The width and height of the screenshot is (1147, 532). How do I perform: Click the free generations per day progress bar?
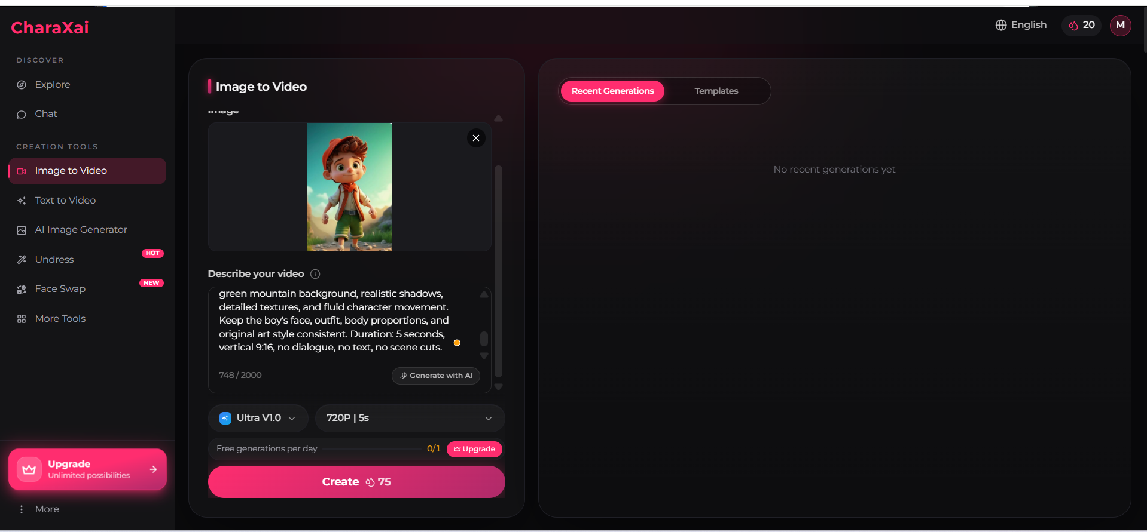pyautogui.click(x=371, y=449)
